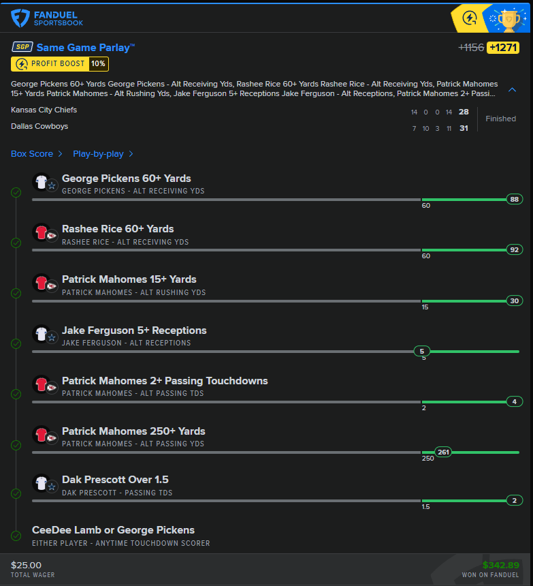533x586 pixels.
Task: Click the 15 threshold label under Mahomes rushing
Action: (425, 307)
